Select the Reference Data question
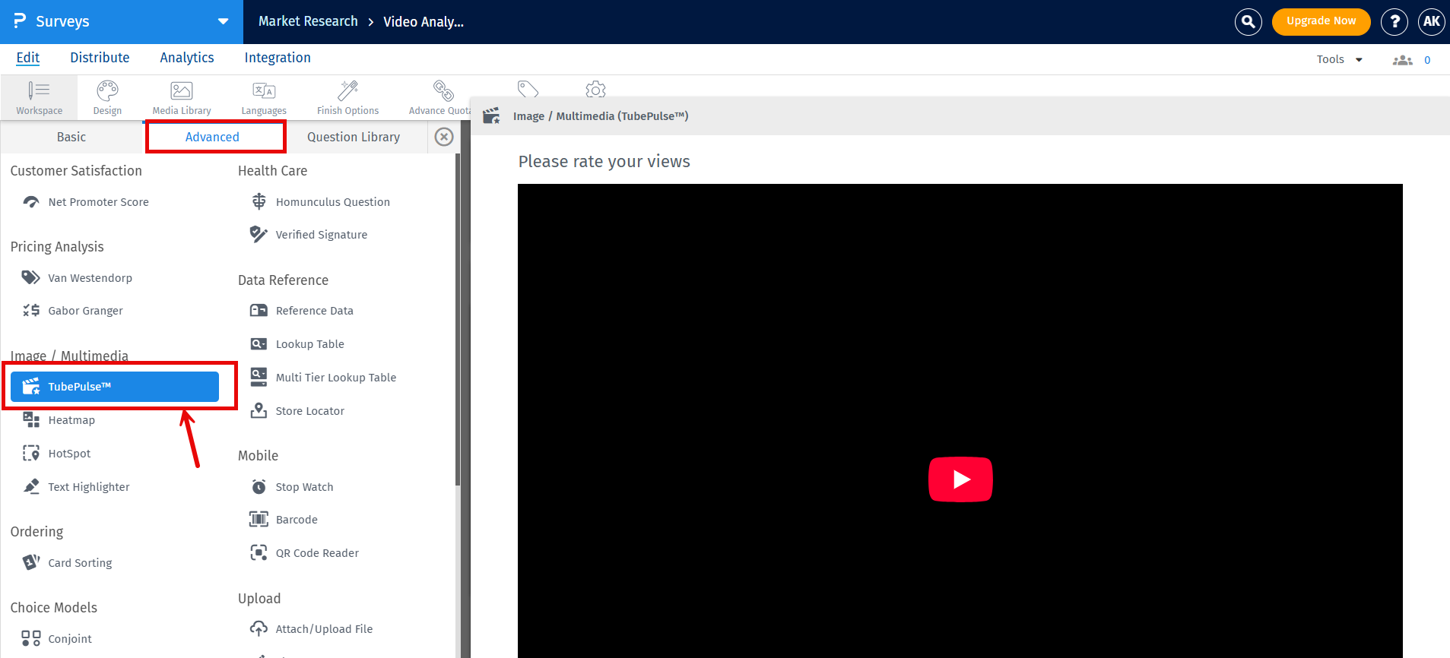 pyautogui.click(x=314, y=311)
